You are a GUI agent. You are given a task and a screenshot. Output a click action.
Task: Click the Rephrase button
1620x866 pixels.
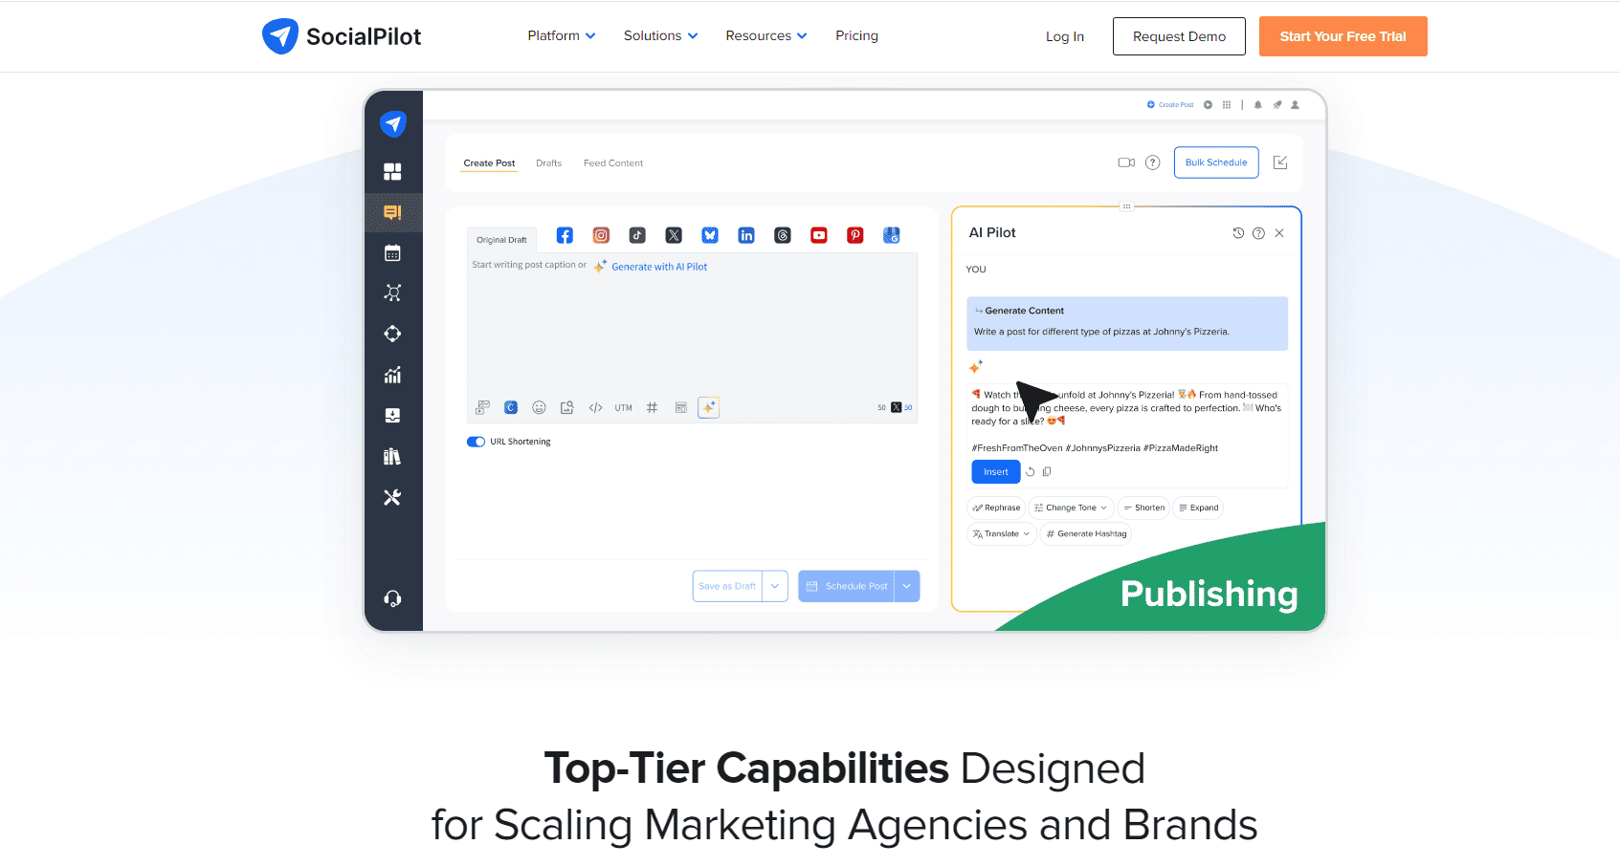[996, 508]
